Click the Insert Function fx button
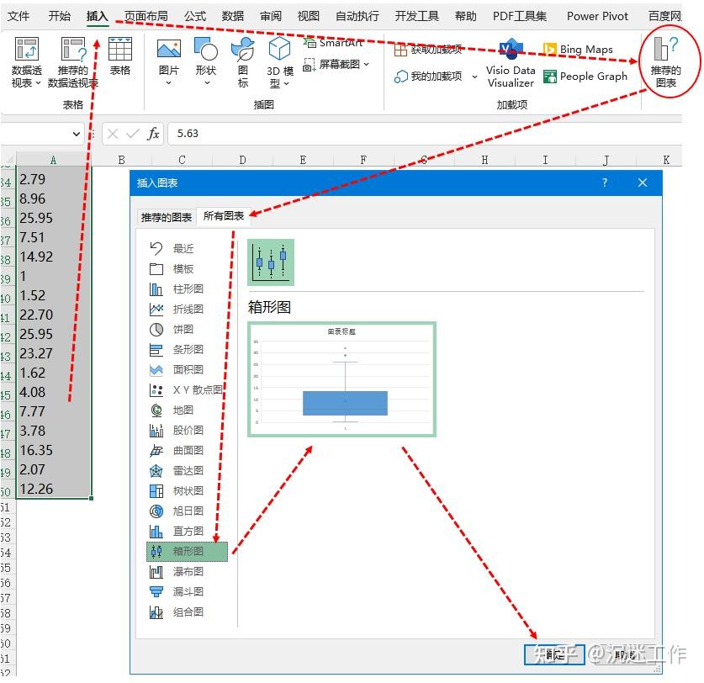Image resolution: width=704 pixels, height=683 pixels. pyautogui.click(x=153, y=134)
